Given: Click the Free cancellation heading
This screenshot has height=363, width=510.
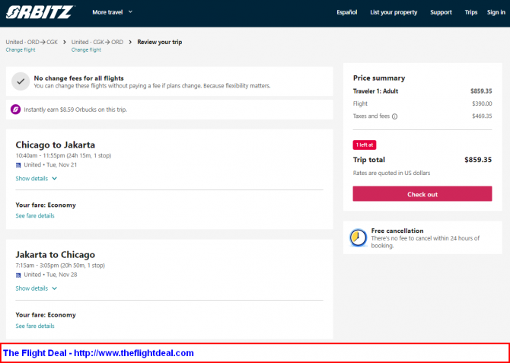Looking at the screenshot, I should coord(397,231).
